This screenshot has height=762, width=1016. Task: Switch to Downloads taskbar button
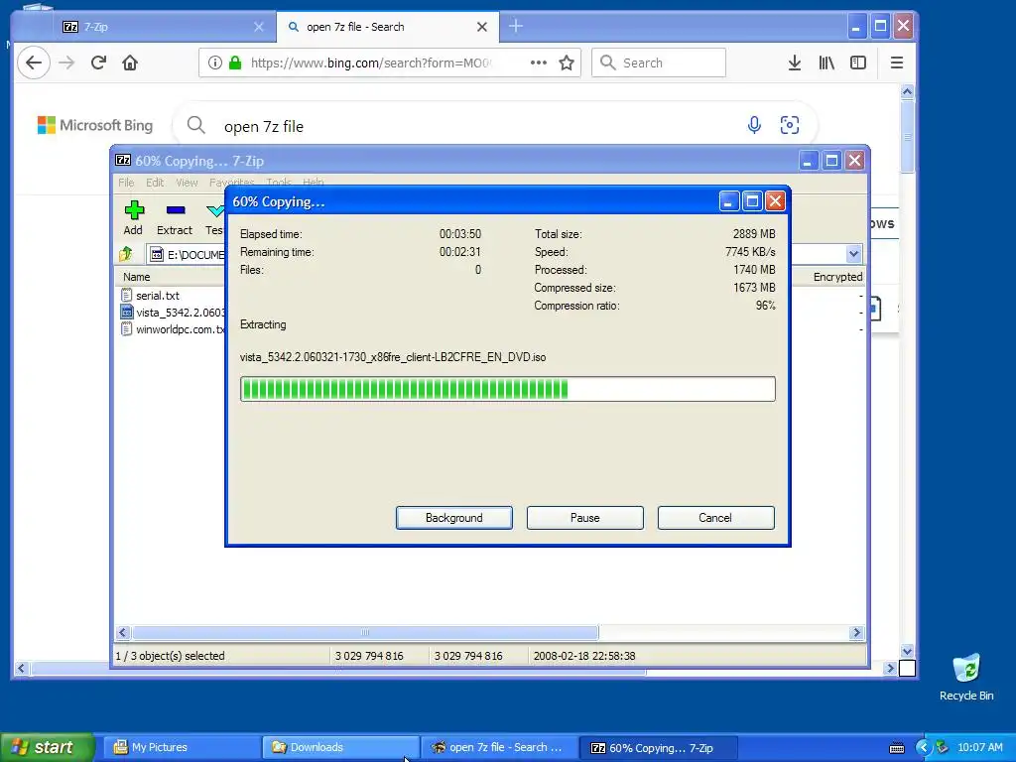coord(339,747)
